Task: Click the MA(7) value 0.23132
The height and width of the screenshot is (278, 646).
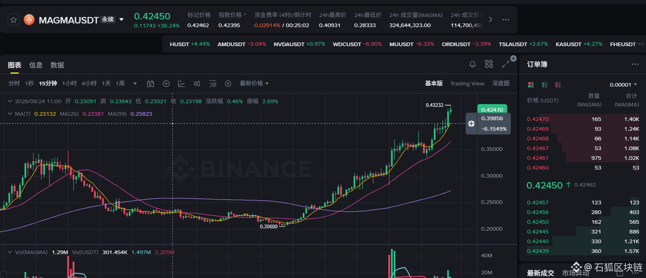Action: (x=45, y=114)
